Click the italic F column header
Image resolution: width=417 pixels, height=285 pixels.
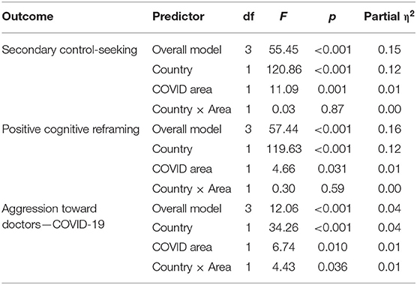tap(283, 16)
